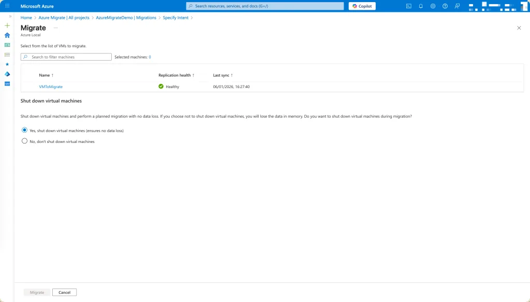Click the Feedback icon in header
Screen dimensions: 530x302
457,6
